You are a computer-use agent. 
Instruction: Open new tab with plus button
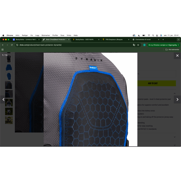[x=163, y=39]
